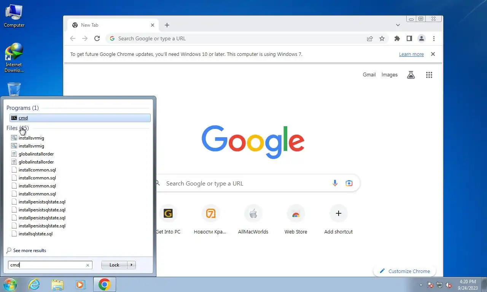The height and width of the screenshot is (292, 487).
Task: Clear the Start menu search box
Action: click(88, 265)
